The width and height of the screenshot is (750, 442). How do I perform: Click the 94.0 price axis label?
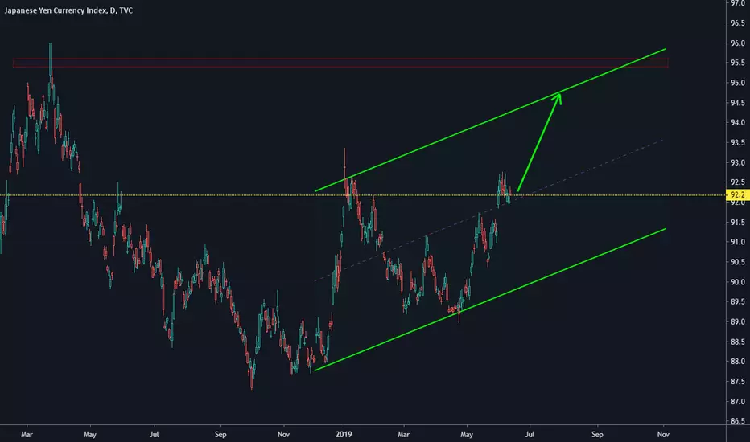[x=738, y=122]
